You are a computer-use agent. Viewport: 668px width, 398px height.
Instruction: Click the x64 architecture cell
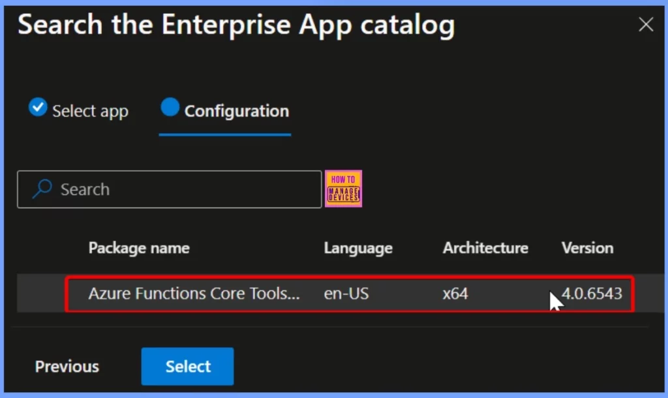click(455, 294)
